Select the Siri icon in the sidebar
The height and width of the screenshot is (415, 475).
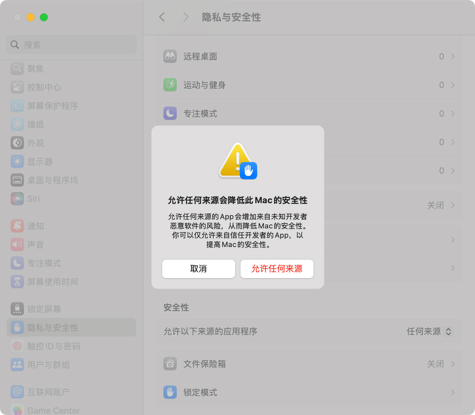(17, 199)
